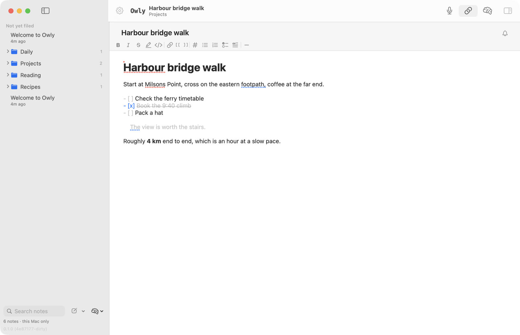Click the Owly logo in the top bar
The image size is (520, 335).
pyautogui.click(x=138, y=11)
